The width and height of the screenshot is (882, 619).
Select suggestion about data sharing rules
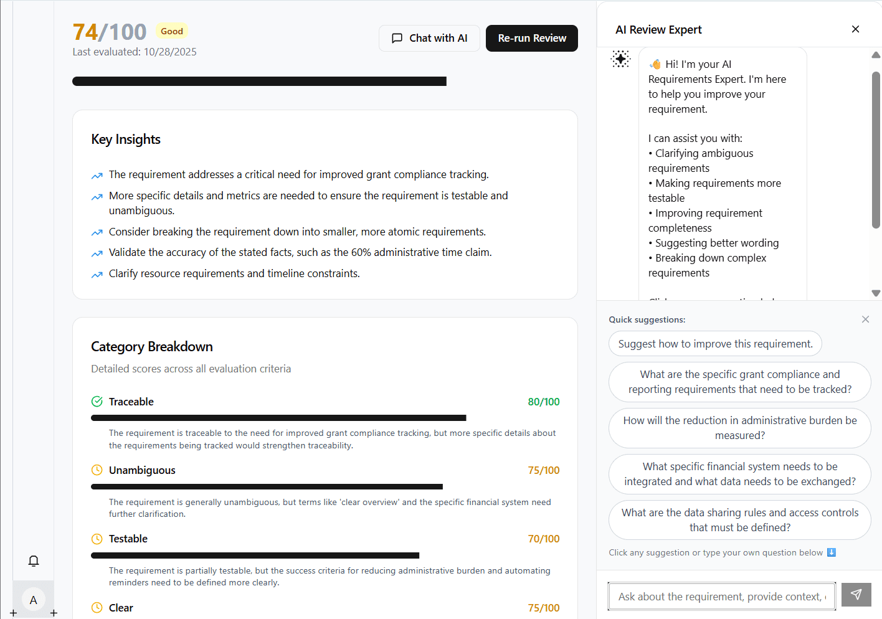pos(739,520)
